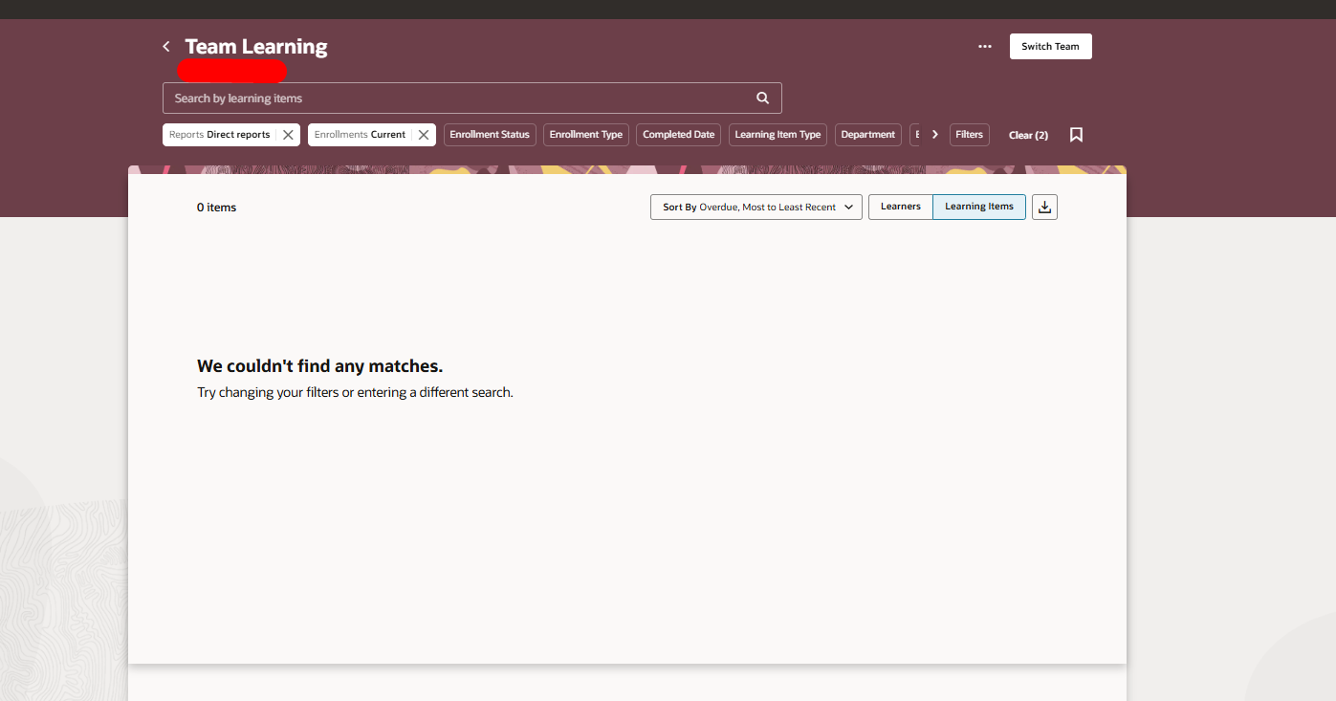Open the Filters panel
The width and height of the screenshot is (1336, 701).
point(970,135)
